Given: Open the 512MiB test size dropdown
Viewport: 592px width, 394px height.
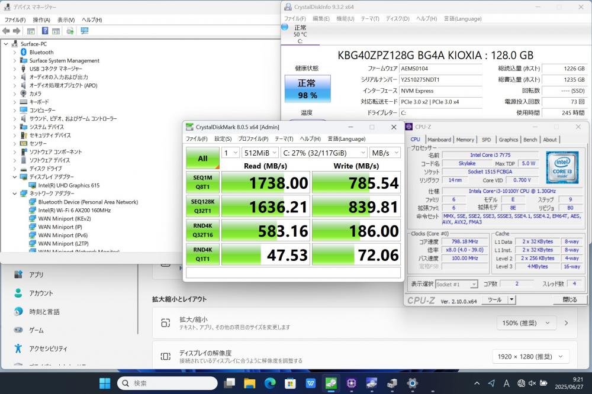Looking at the screenshot, I should (260, 153).
